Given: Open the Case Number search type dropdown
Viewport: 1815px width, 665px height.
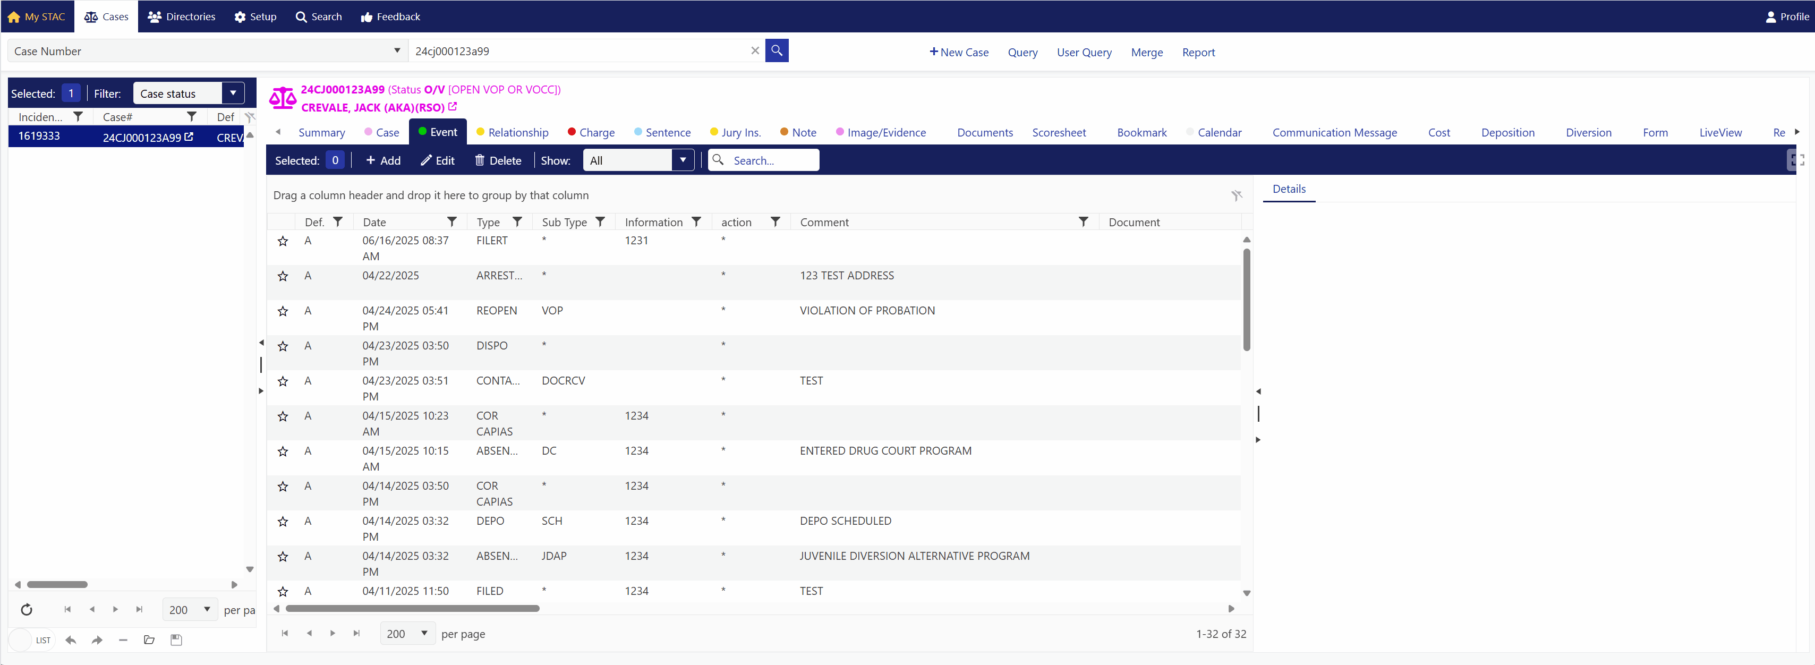Looking at the screenshot, I should point(397,50).
